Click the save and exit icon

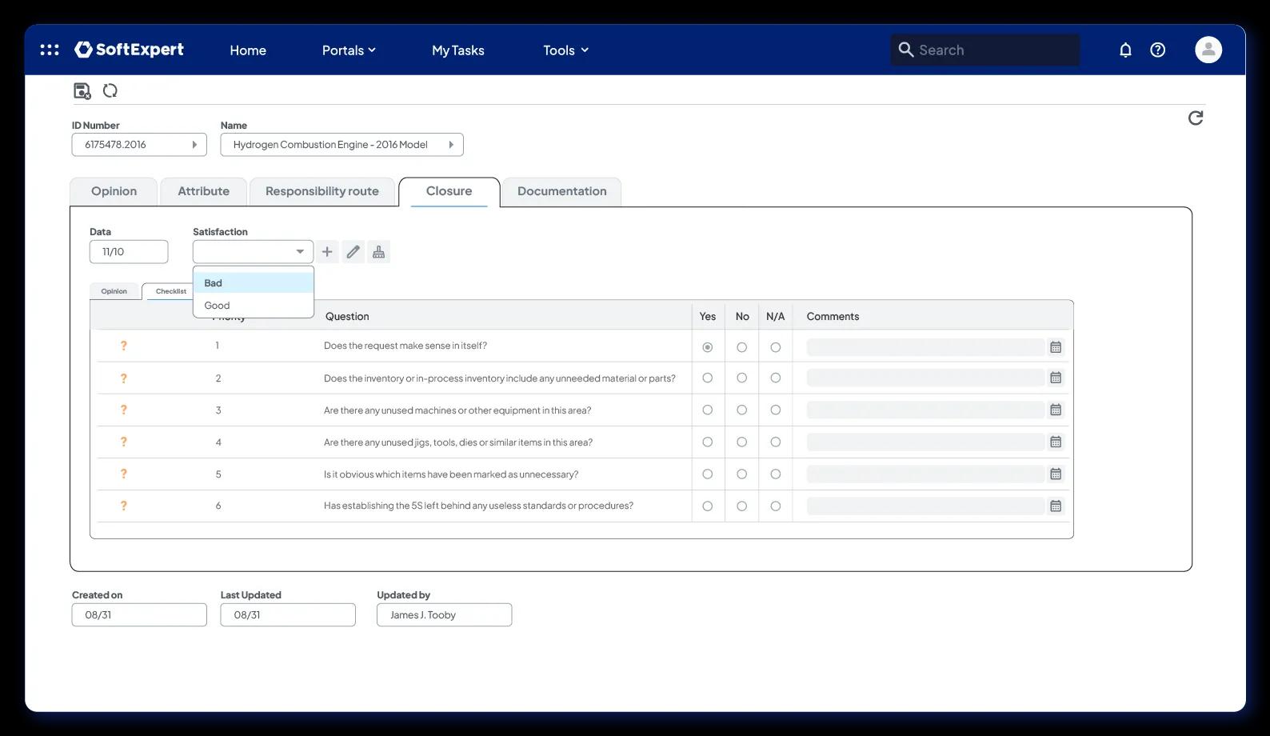click(82, 91)
